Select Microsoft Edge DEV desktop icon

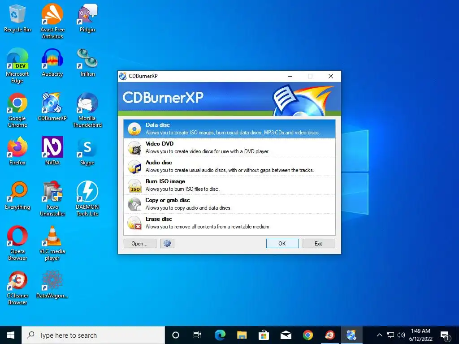point(17,65)
